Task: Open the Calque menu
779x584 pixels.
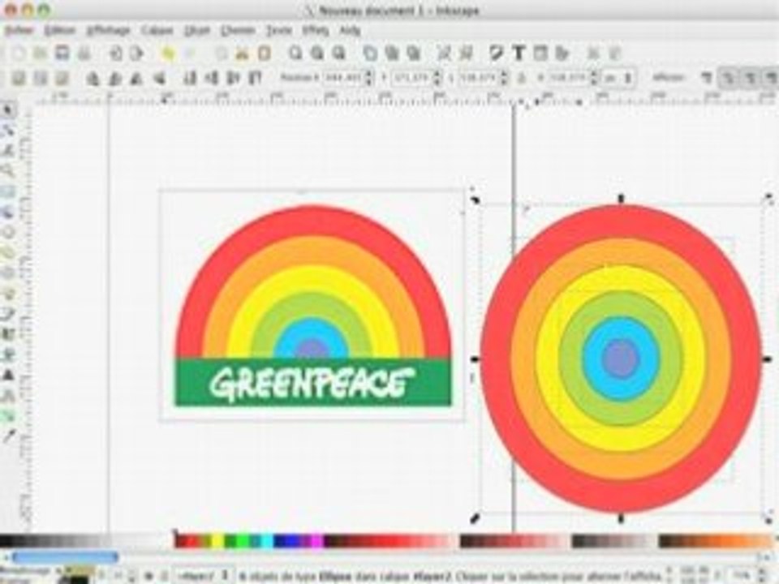Action: pos(157,30)
